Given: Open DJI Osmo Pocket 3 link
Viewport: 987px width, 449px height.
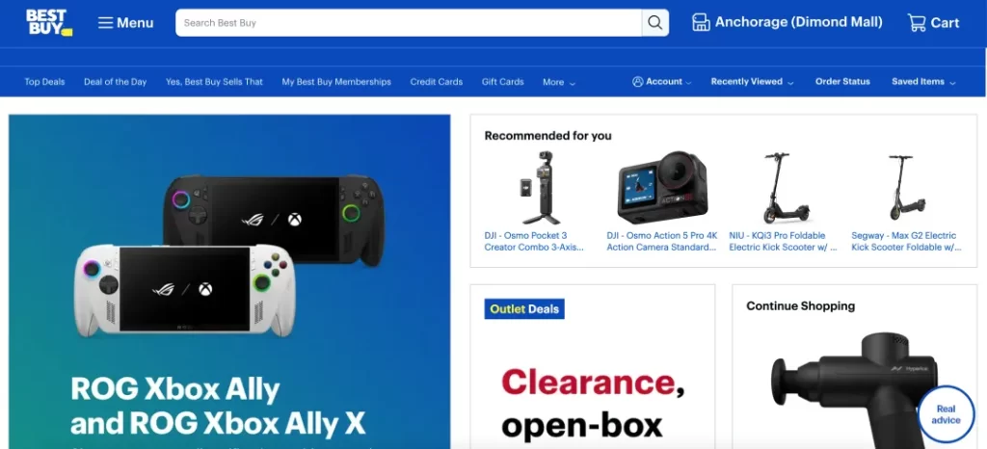Looking at the screenshot, I should 534,242.
